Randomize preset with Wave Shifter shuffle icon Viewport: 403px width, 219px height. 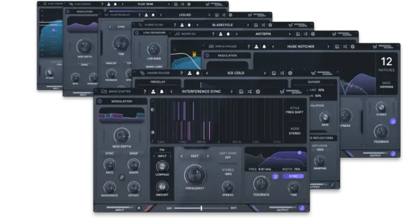(x=249, y=91)
